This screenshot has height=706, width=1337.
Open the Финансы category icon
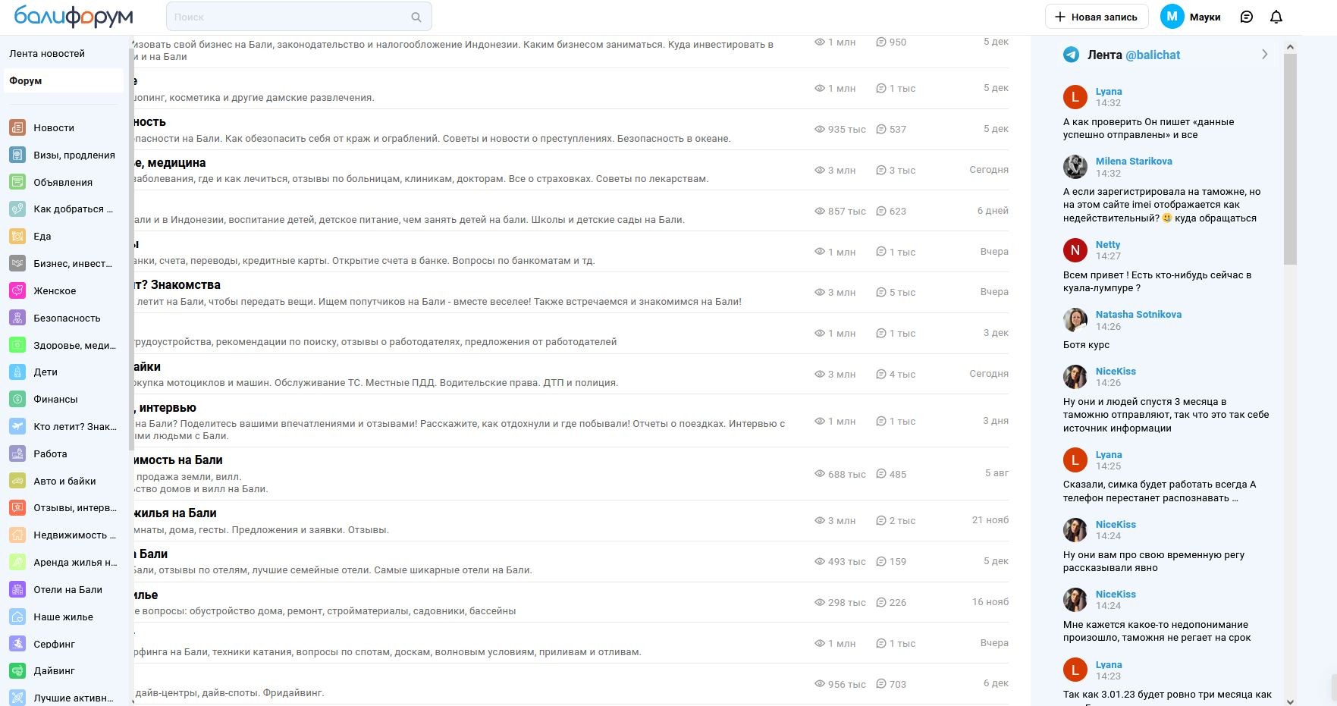(17, 400)
